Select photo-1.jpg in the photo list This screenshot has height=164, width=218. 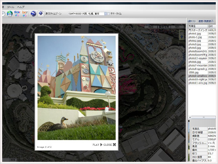pyautogui.click(x=202, y=37)
